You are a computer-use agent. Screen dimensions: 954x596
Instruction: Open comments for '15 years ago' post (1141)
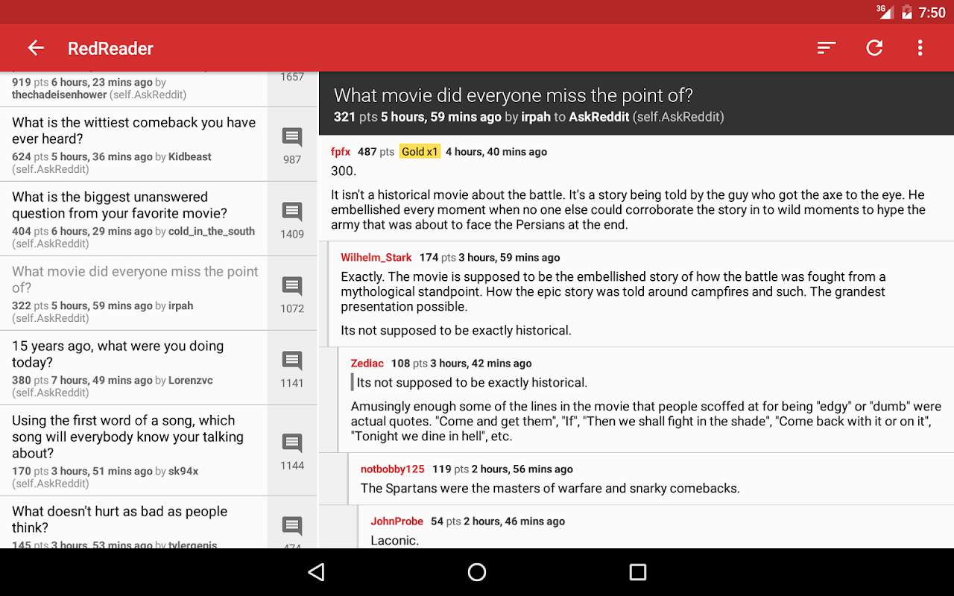coord(292,368)
